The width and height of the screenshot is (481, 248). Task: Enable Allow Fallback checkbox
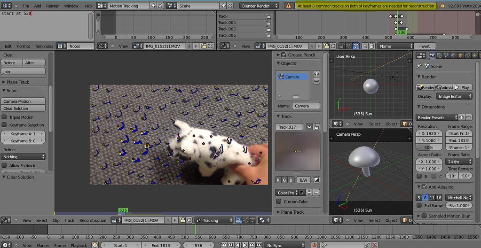coord(4,165)
